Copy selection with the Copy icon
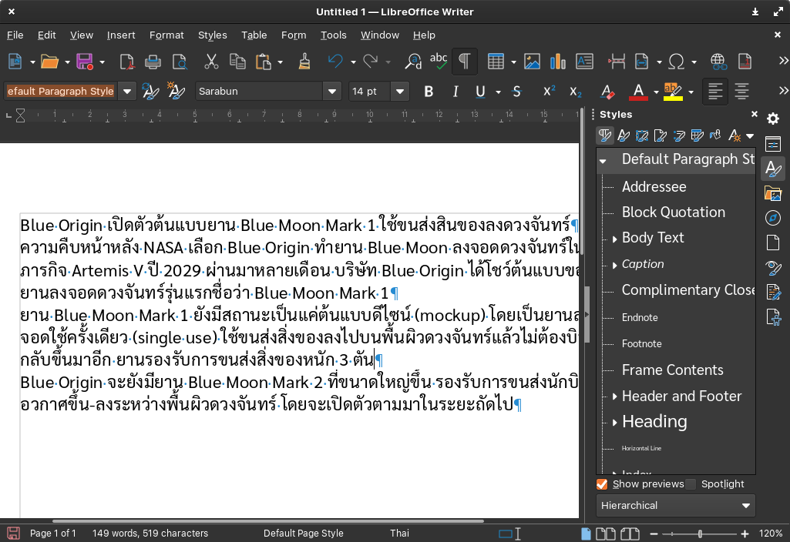 237,62
